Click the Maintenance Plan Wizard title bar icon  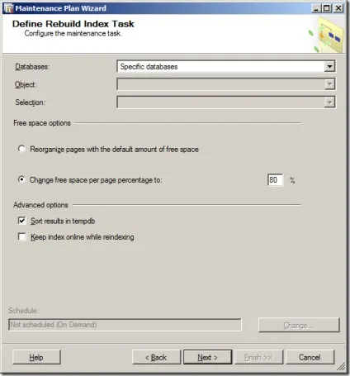click(9, 8)
